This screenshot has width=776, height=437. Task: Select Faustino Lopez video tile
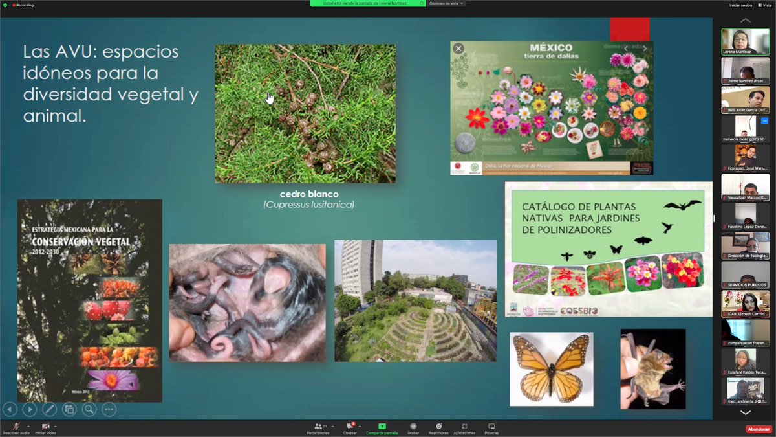click(746, 216)
